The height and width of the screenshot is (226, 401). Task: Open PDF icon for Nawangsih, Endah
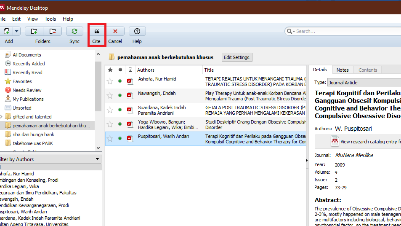tap(130, 96)
